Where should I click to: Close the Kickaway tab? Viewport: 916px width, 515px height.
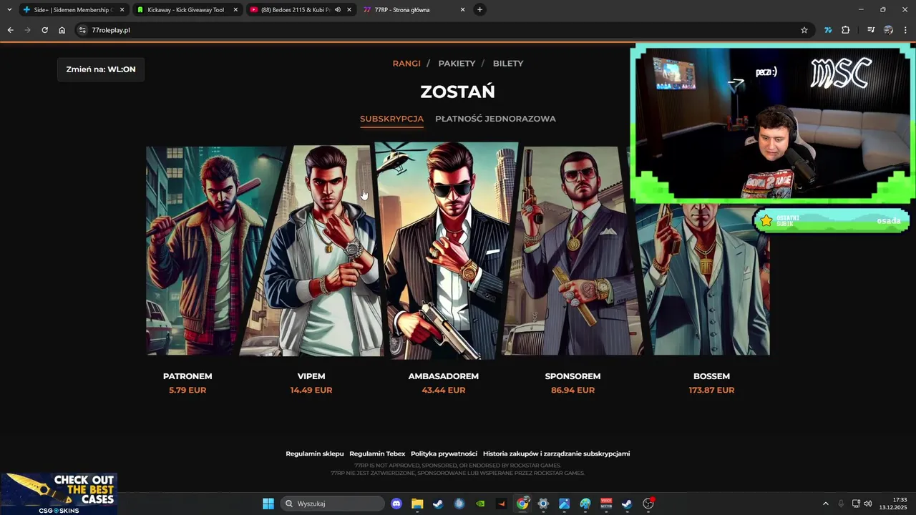[x=235, y=10]
